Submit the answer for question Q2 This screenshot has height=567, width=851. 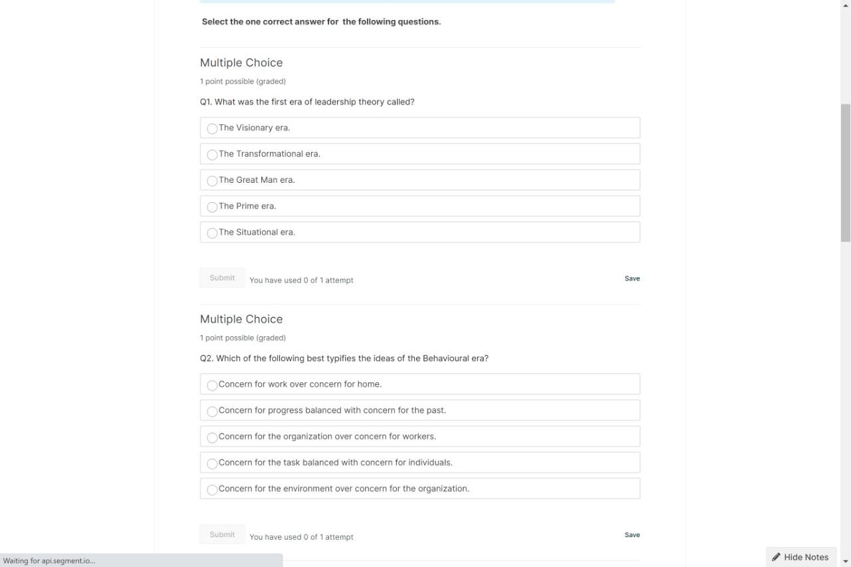pyautogui.click(x=221, y=534)
